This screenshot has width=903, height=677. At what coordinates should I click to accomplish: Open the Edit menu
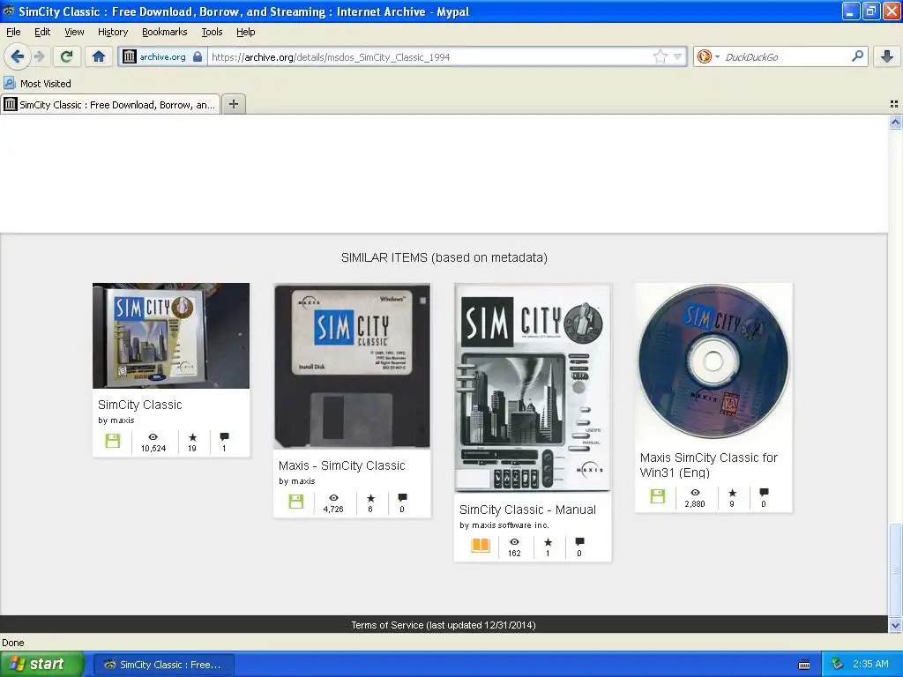42,32
